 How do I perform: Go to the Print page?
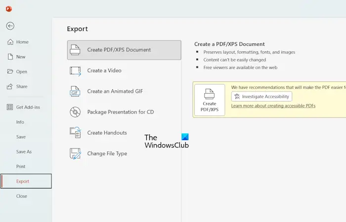click(21, 167)
